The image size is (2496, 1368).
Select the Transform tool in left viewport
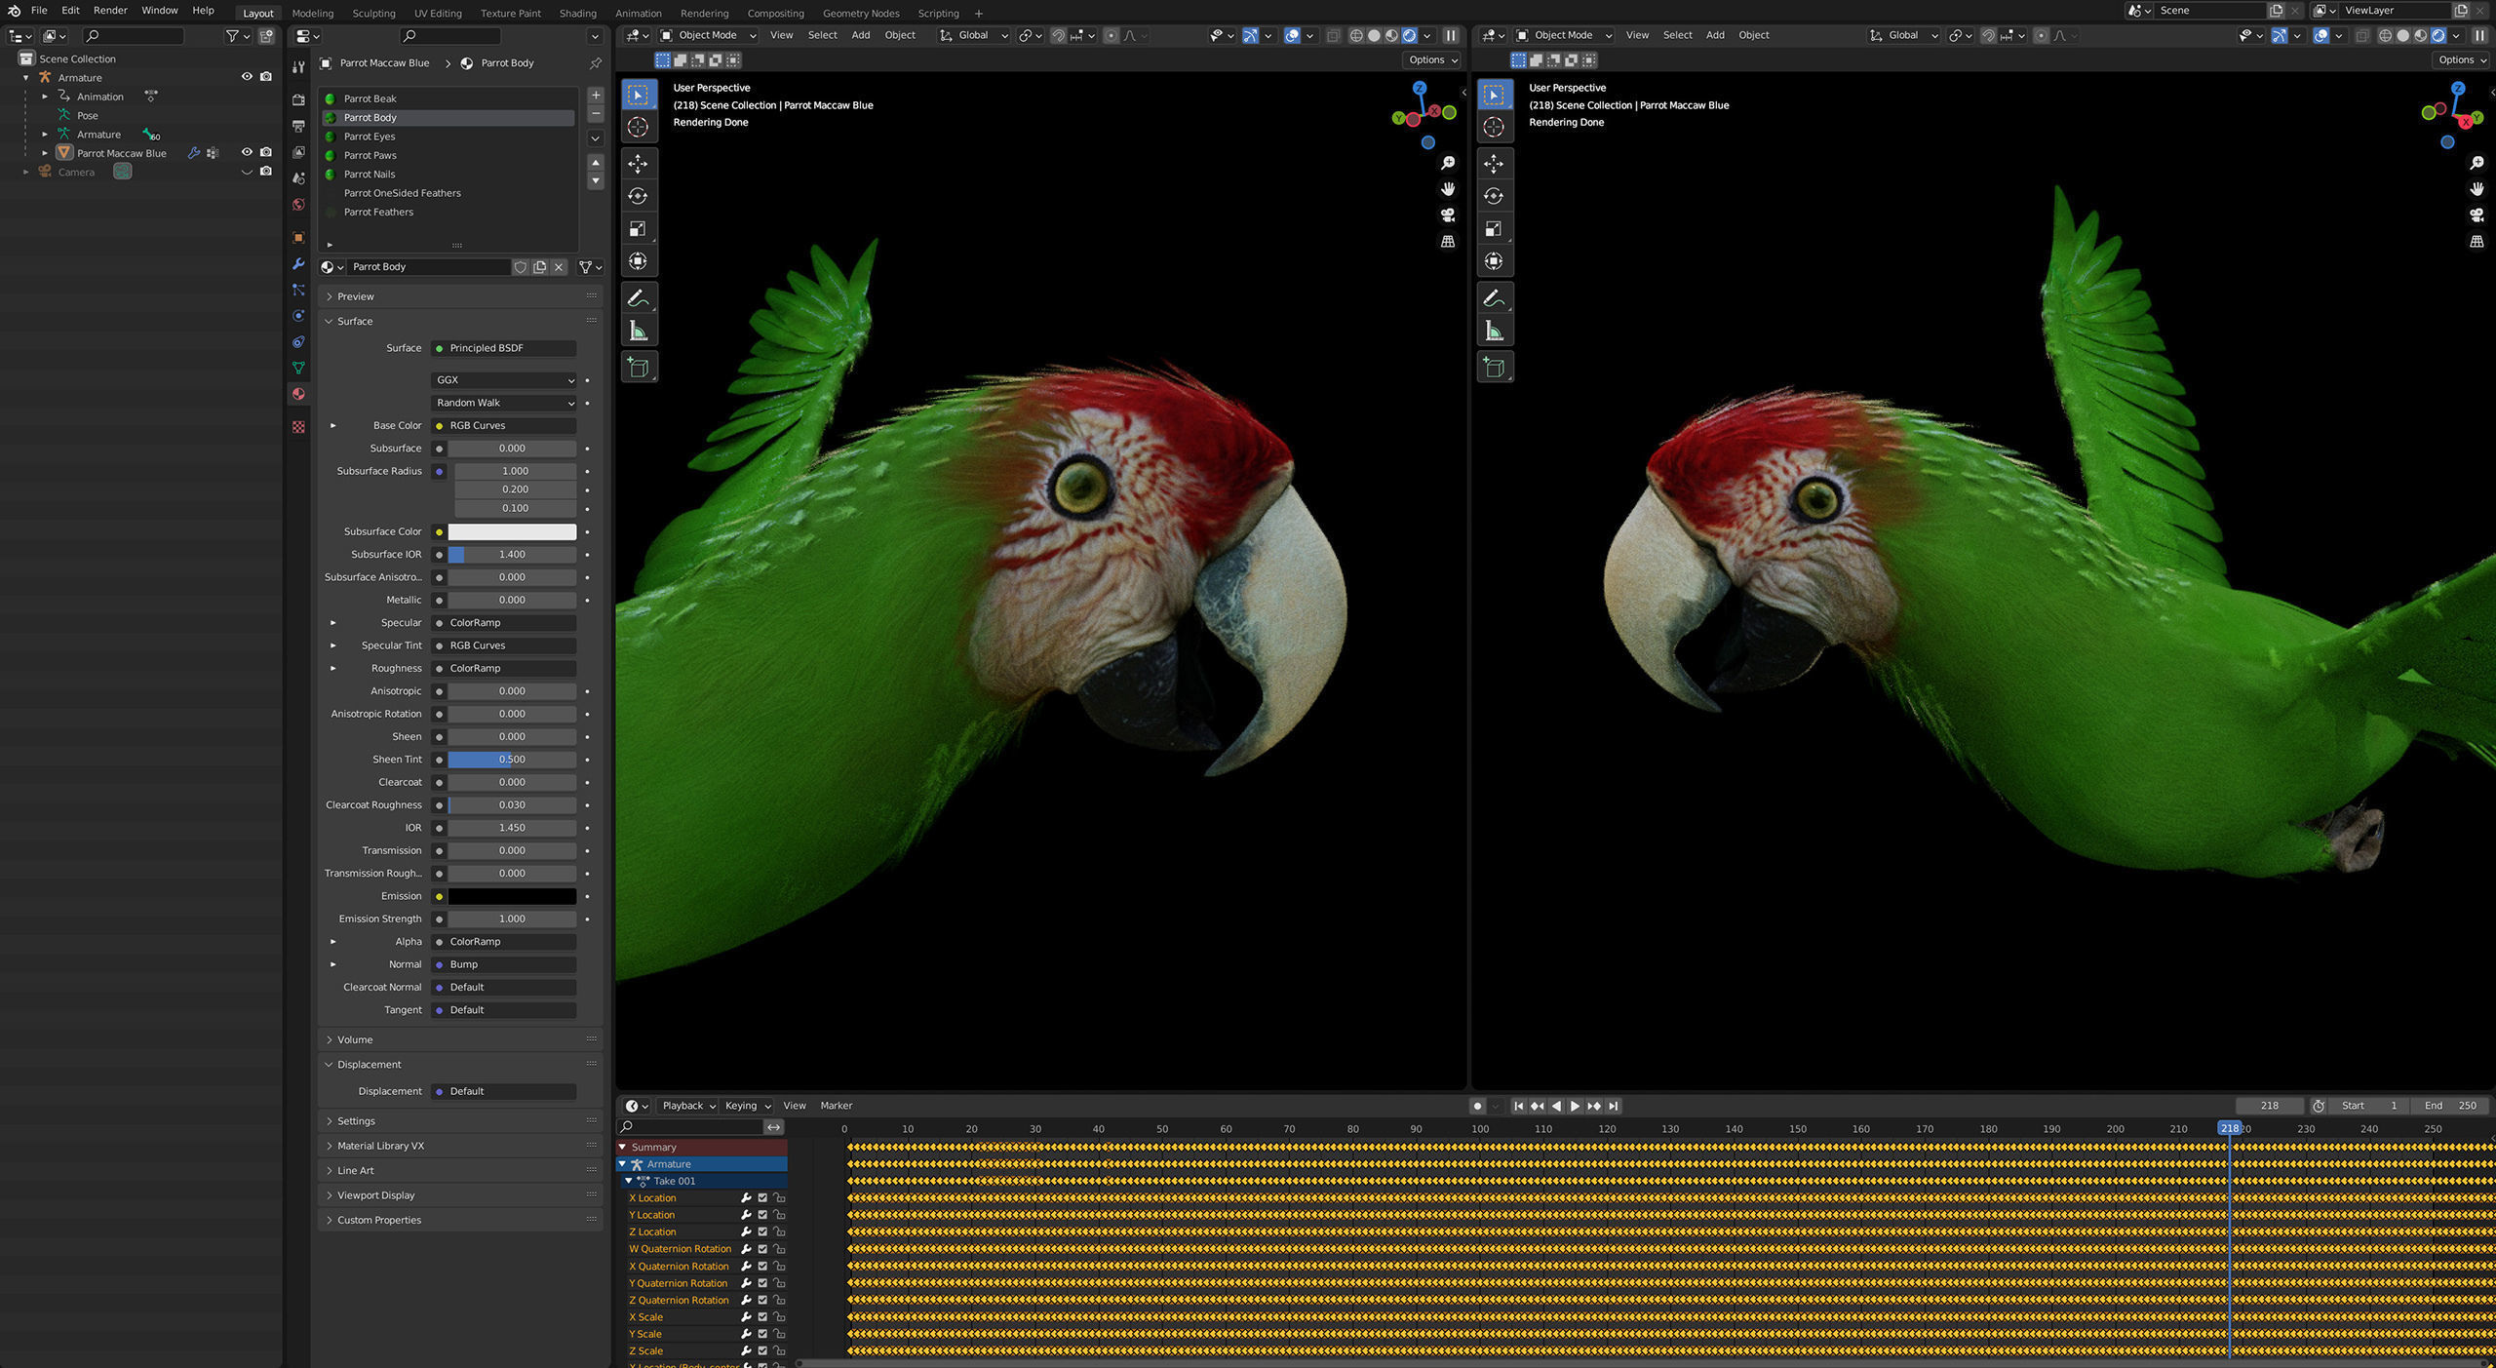click(638, 261)
